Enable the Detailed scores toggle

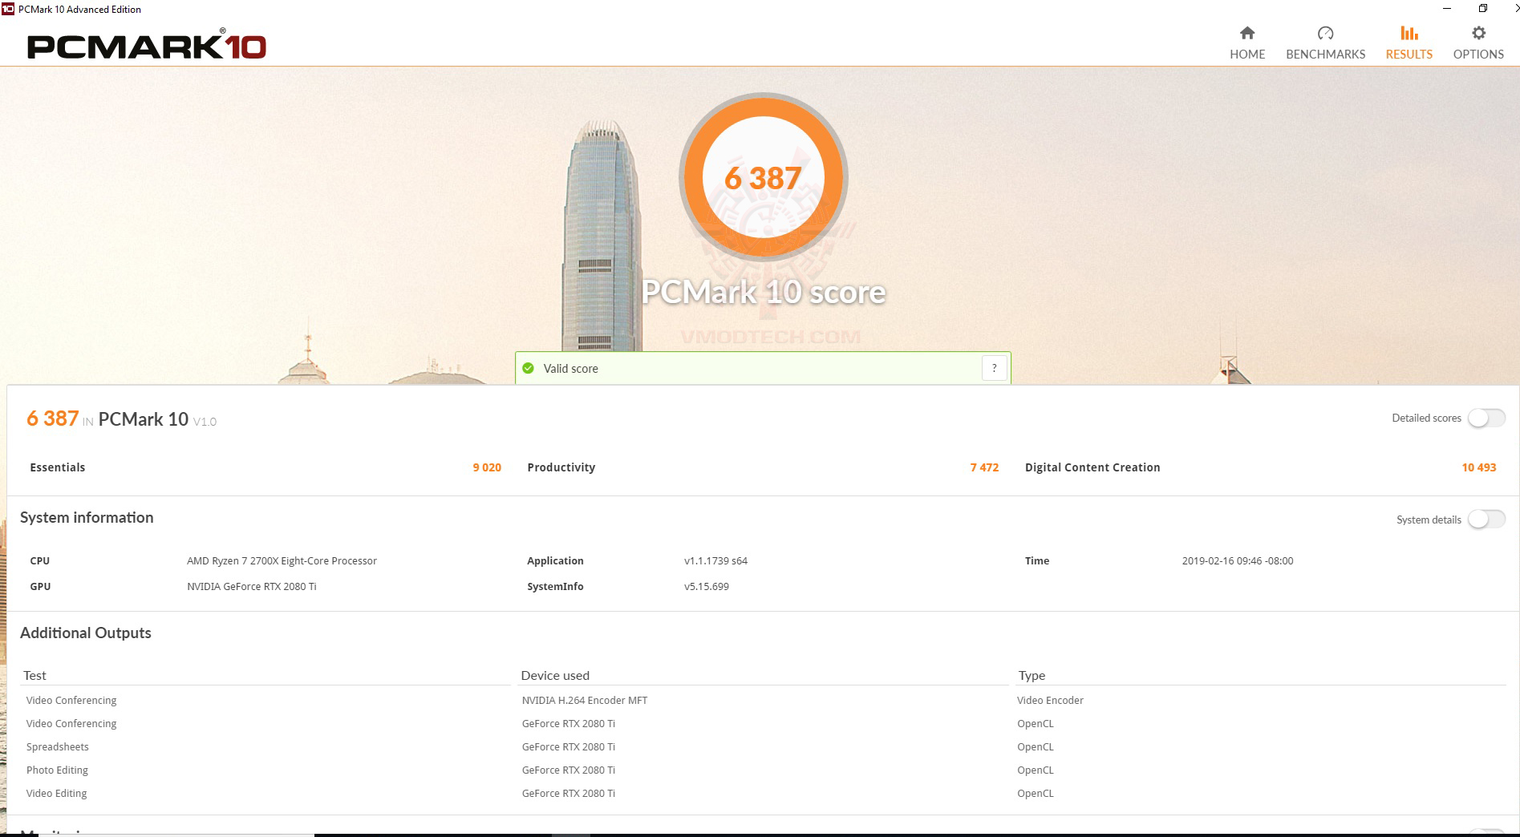[x=1486, y=418]
